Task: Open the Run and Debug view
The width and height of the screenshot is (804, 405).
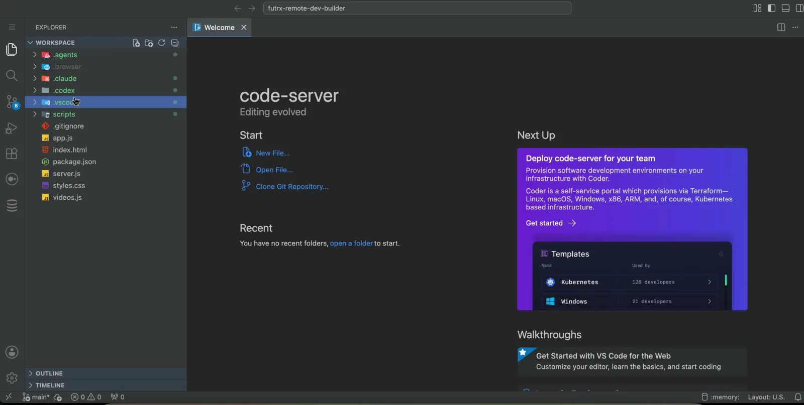Action: pos(12,128)
